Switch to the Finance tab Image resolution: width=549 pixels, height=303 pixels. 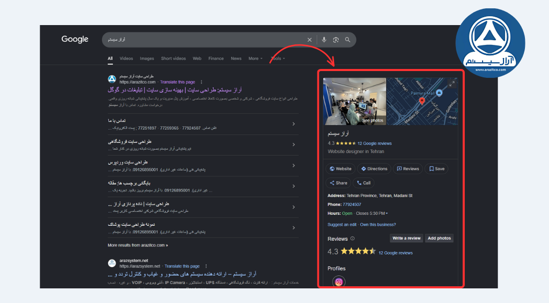(215, 59)
